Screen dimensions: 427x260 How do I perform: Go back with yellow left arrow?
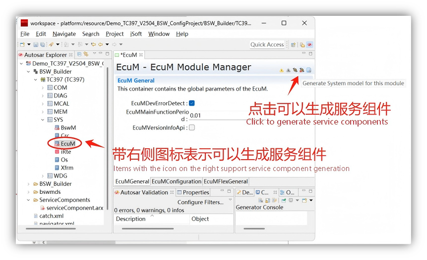[x=101, y=44]
